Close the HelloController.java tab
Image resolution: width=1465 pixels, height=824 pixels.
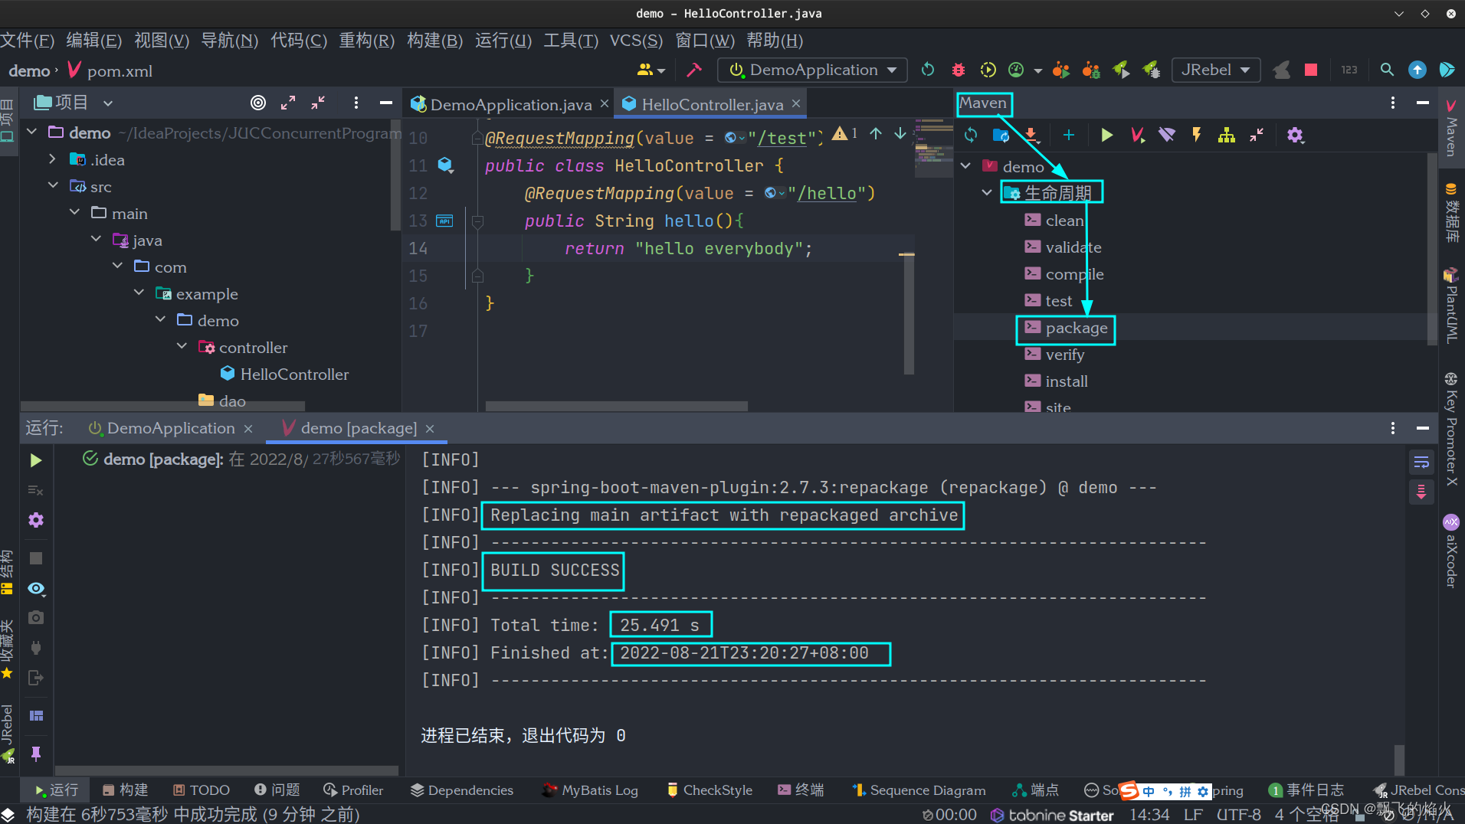click(796, 103)
